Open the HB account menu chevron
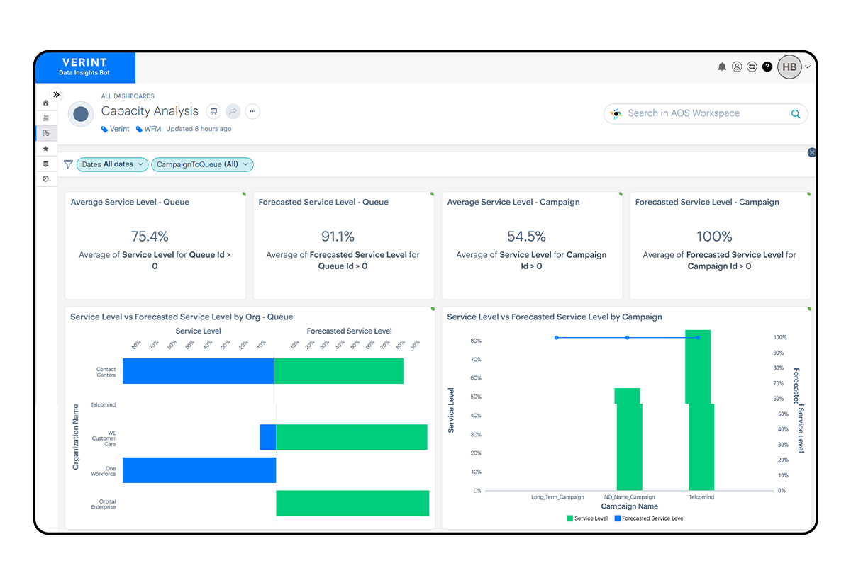Image resolution: width=851 pixels, height=585 pixels. click(808, 67)
